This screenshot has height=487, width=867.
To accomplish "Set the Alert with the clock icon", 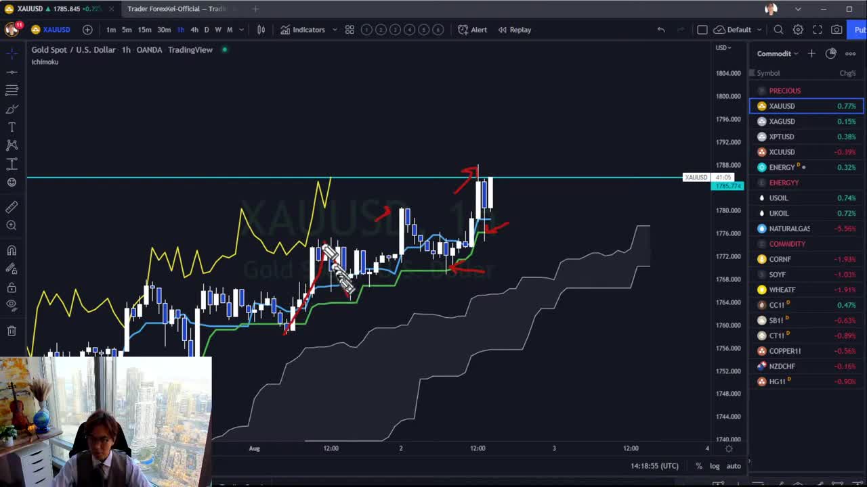I will coord(472,30).
